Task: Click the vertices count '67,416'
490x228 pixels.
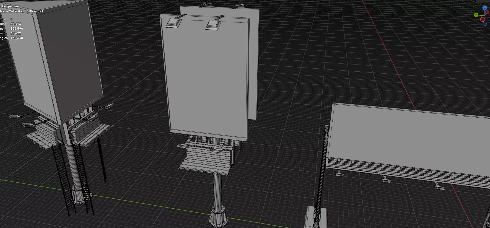Action: pyautogui.click(x=16, y=24)
